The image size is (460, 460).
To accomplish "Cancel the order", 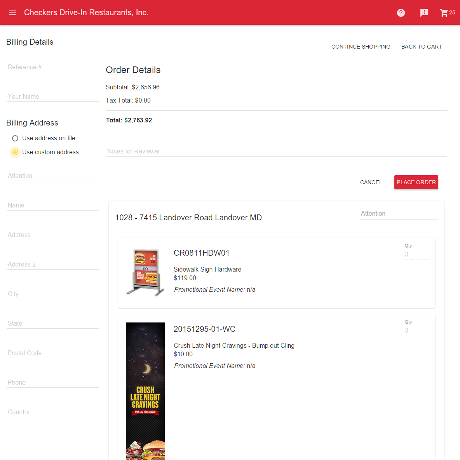I will pyautogui.click(x=371, y=182).
